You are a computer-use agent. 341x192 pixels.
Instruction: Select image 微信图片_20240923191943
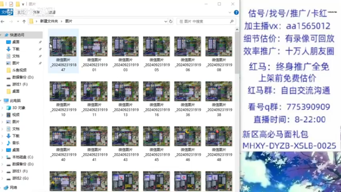(125, 144)
